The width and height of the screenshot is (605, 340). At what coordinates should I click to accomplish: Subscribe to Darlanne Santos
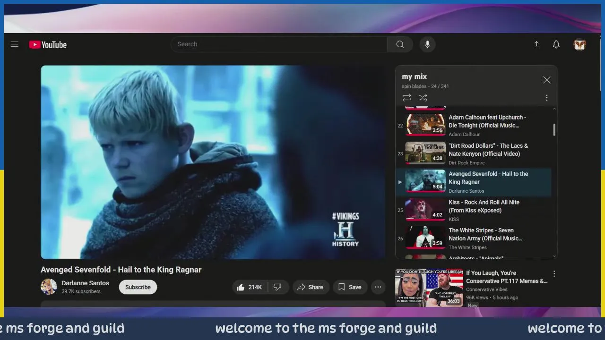coord(138,287)
